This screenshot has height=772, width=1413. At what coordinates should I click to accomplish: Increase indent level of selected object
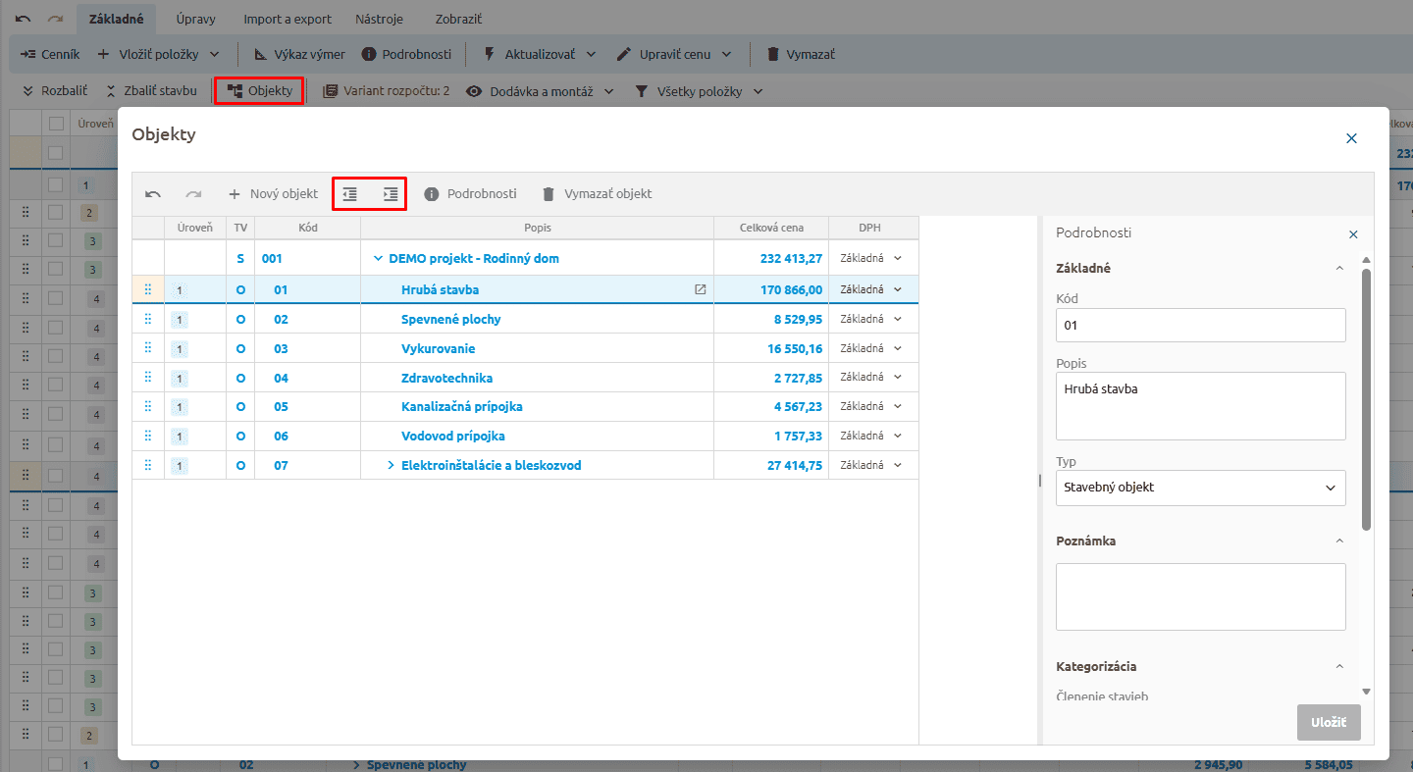(391, 194)
